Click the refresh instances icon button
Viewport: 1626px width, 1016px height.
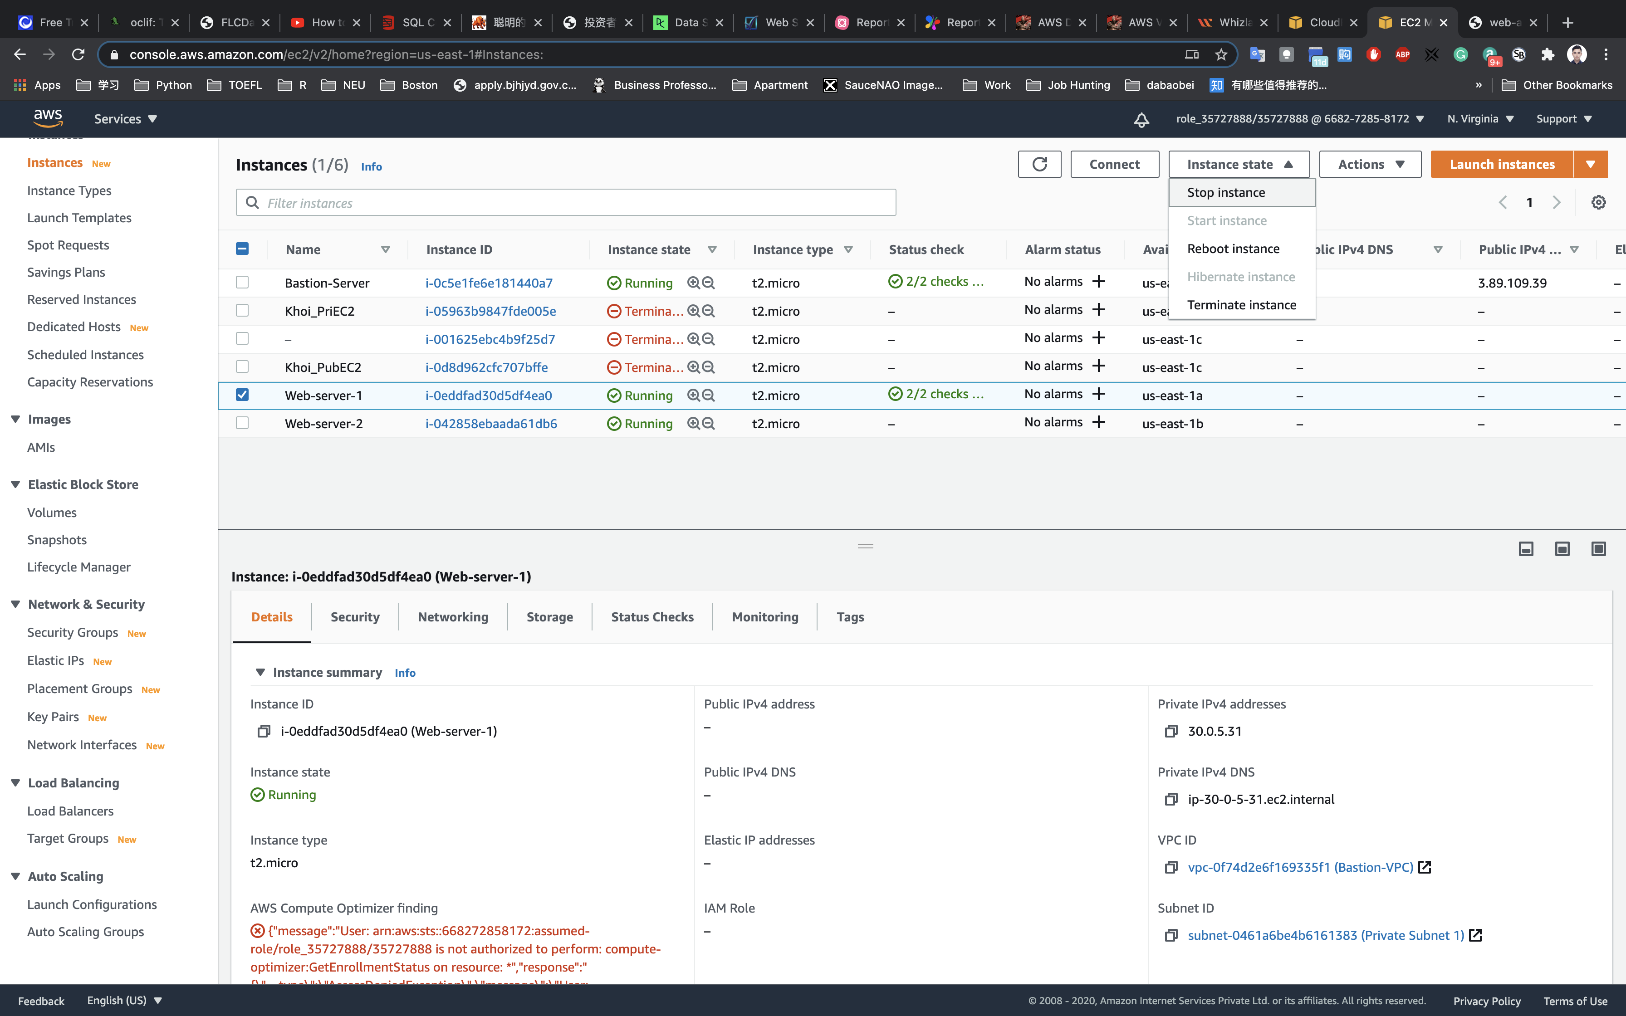tap(1039, 164)
